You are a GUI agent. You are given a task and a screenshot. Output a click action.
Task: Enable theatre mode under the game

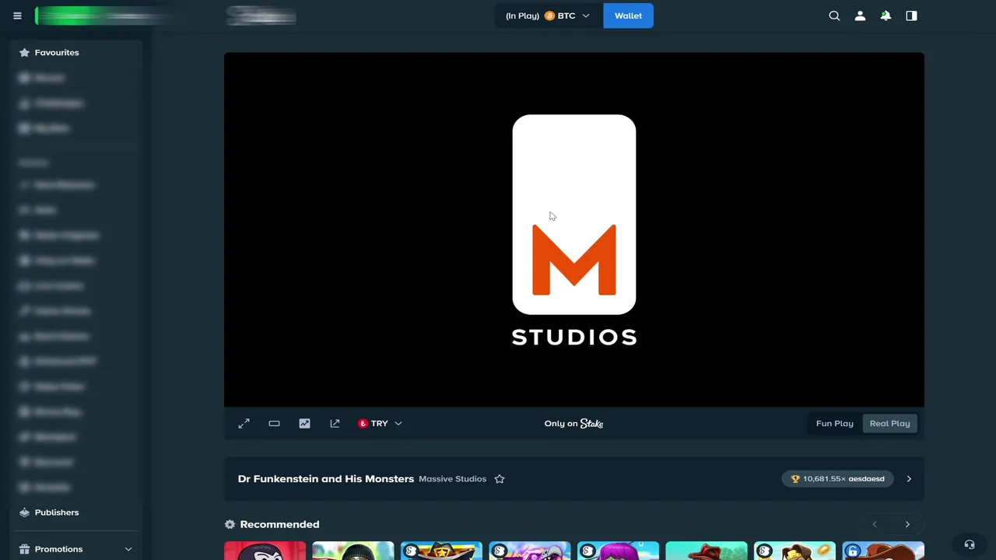[274, 424]
